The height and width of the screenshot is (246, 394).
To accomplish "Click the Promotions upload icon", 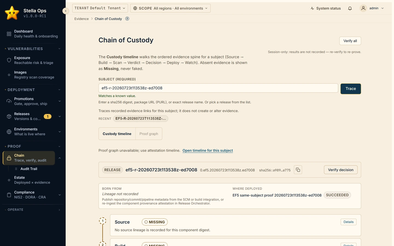I will point(9,101).
